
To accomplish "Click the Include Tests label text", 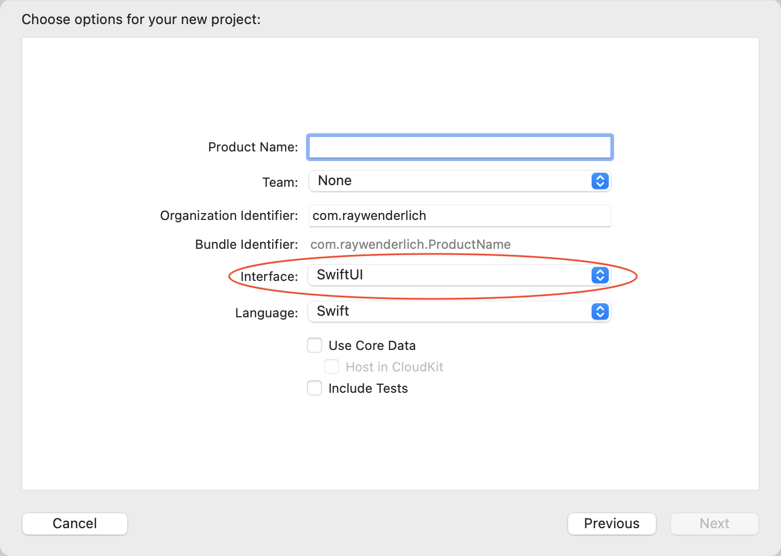I will (367, 388).
